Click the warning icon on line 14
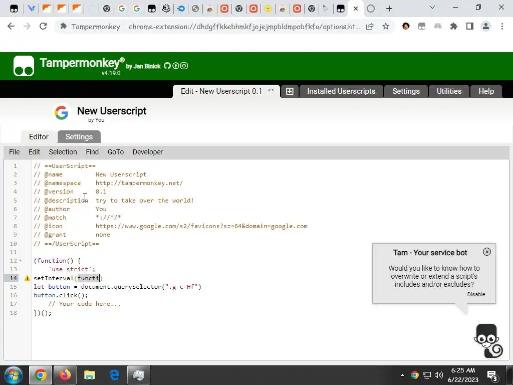The width and height of the screenshot is (513, 385). coord(27,278)
